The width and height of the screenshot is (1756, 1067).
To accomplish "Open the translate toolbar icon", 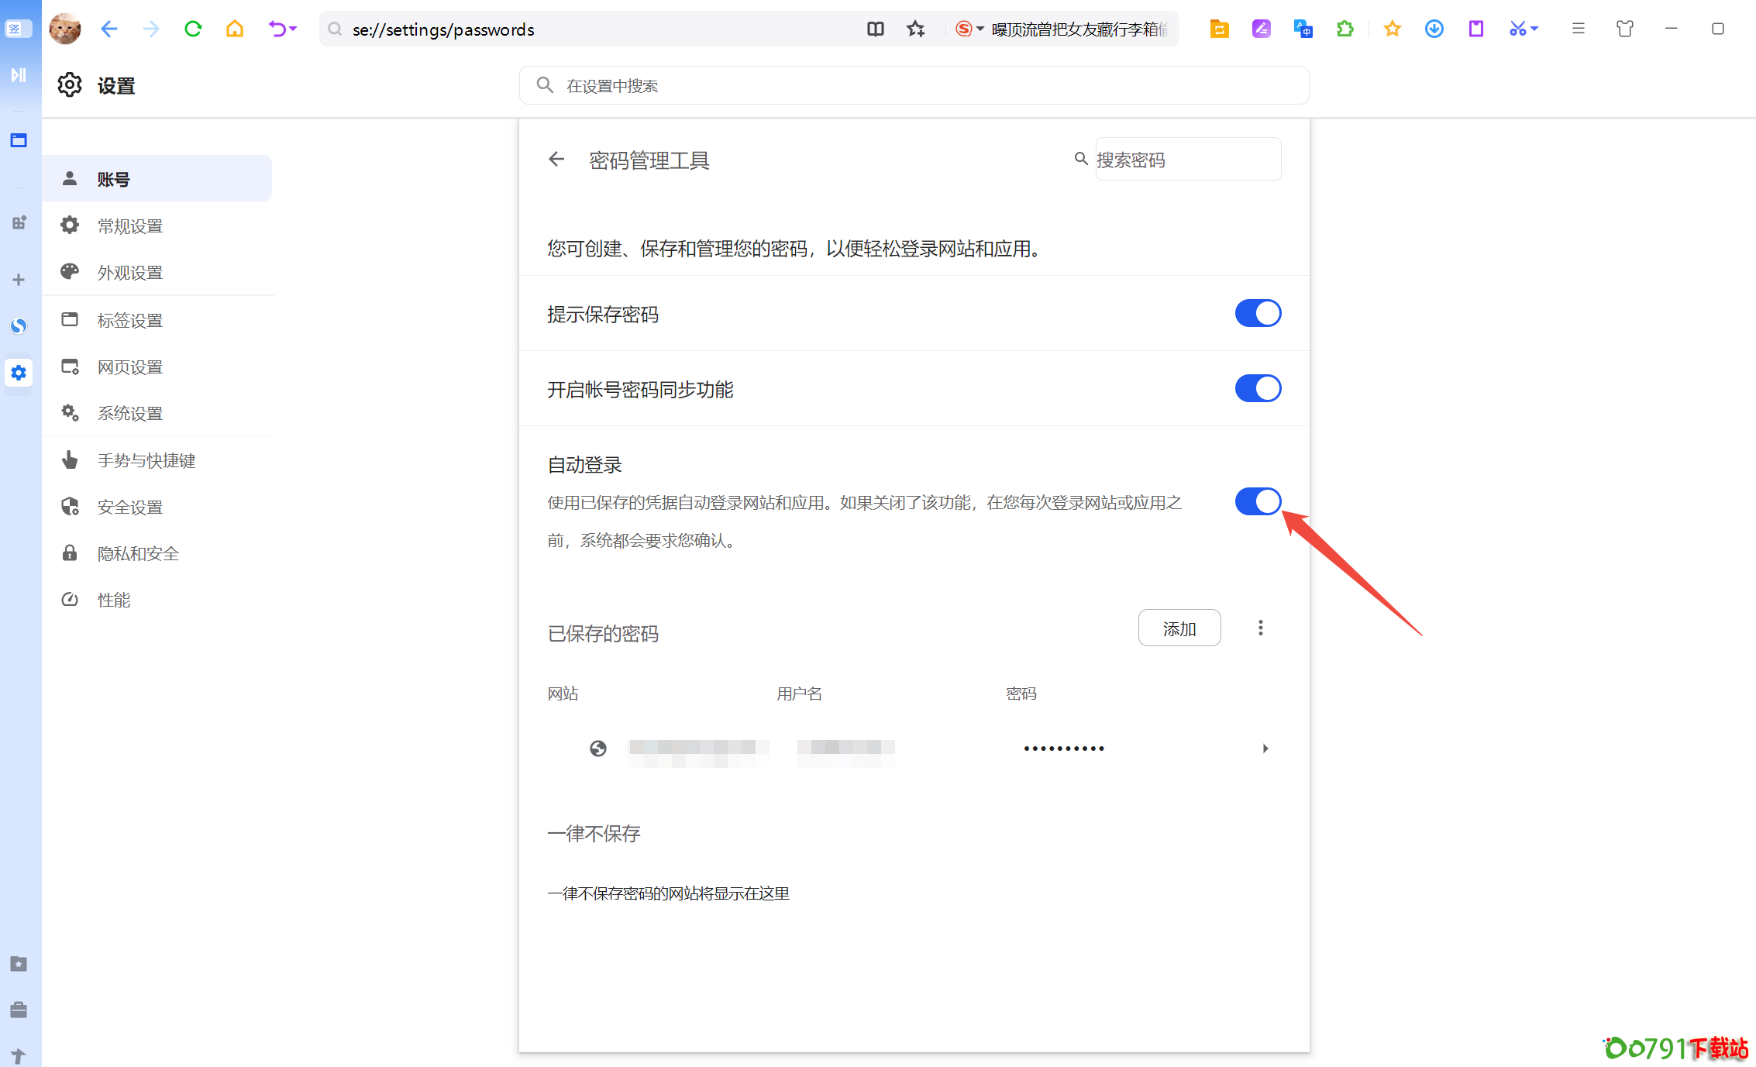I will pyautogui.click(x=1303, y=29).
